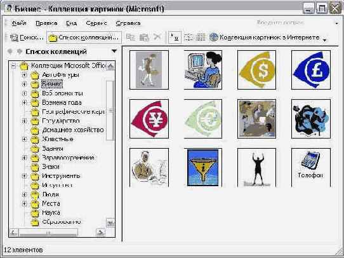Click tree horizontal scrollbar right arrow
The width and height of the screenshot is (344, 258).
[x=101, y=233]
